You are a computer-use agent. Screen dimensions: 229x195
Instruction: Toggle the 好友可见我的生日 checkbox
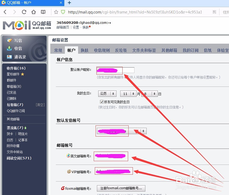click(x=101, y=102)
